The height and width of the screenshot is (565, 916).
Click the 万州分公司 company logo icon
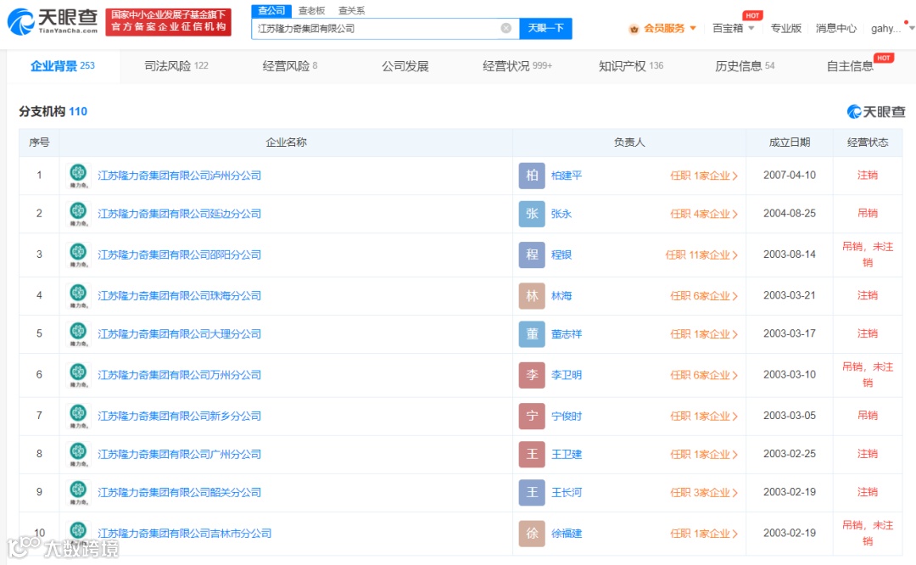click(78, 374)
